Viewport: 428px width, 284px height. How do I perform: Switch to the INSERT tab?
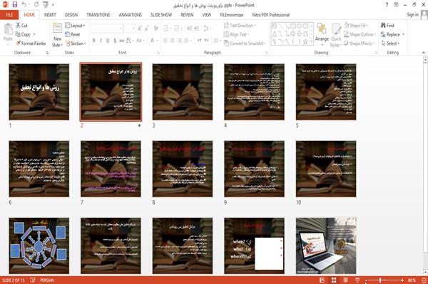pyautogui.click(x=50, y=15)
